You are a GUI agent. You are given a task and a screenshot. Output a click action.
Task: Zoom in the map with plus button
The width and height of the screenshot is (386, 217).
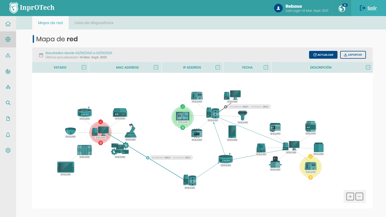click(x=350, y=197)
